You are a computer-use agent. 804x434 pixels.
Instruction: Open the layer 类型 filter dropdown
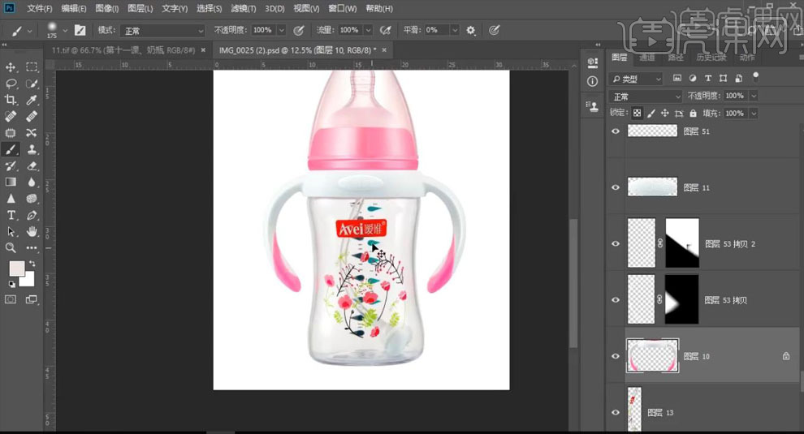(636, 79)
